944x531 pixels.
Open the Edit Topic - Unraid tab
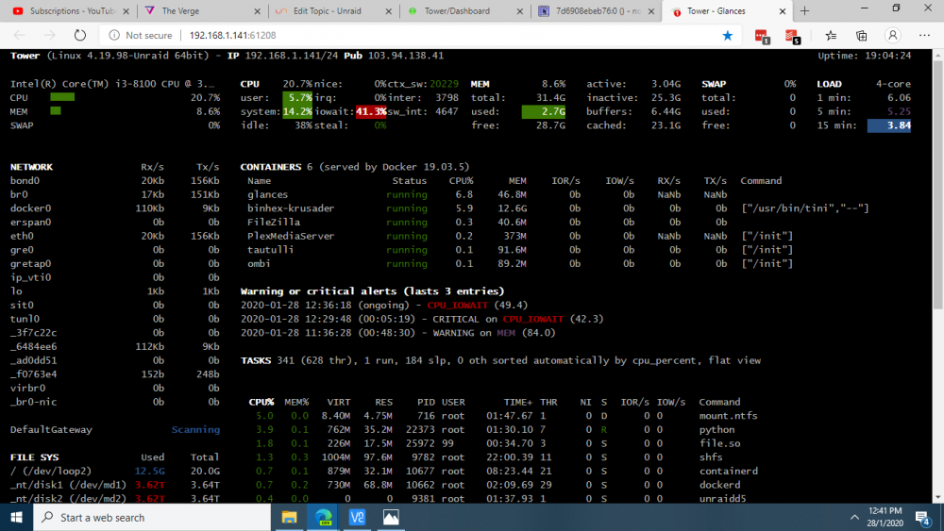[x=333, y=10]
